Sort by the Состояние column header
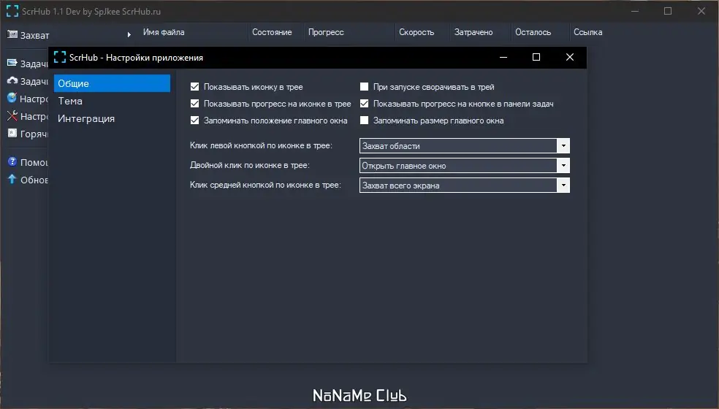Image resolution: width=719 pixels, height=409 pixels. point(272,32)
